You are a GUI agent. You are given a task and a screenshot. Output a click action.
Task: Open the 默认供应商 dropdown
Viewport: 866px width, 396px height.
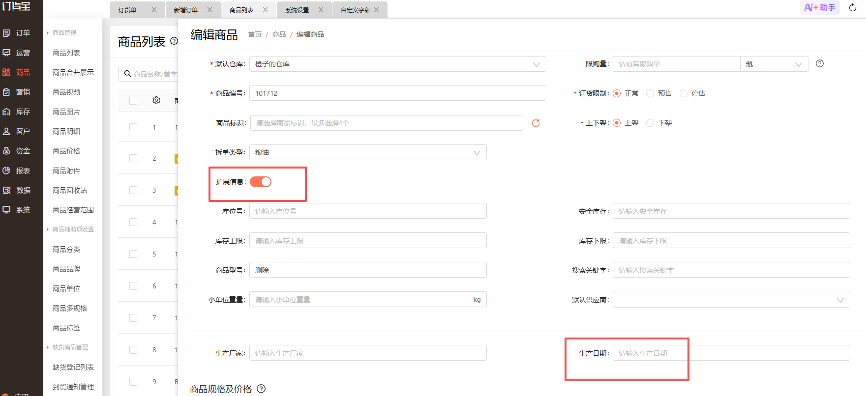(x=731, y=300)
